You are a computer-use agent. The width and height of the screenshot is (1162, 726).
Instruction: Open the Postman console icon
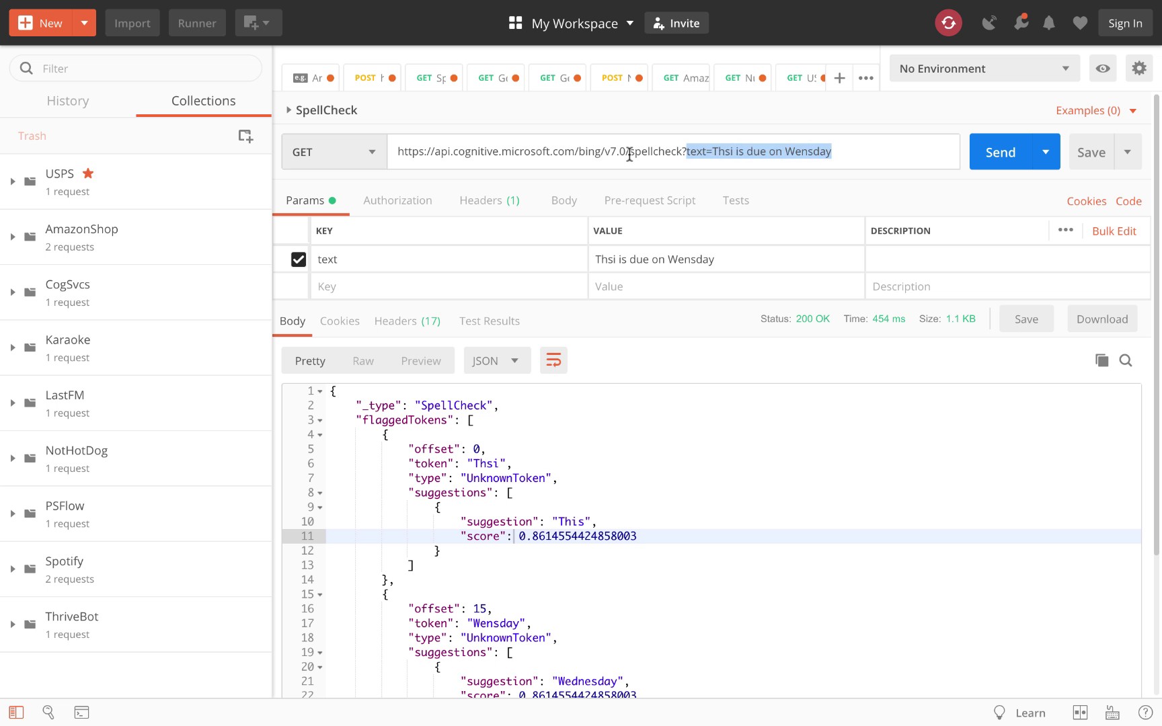coord(81,713)
